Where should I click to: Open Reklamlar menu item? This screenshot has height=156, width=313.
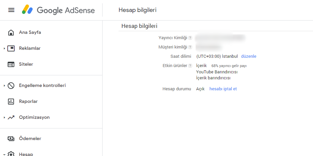[x=30, y=48]
